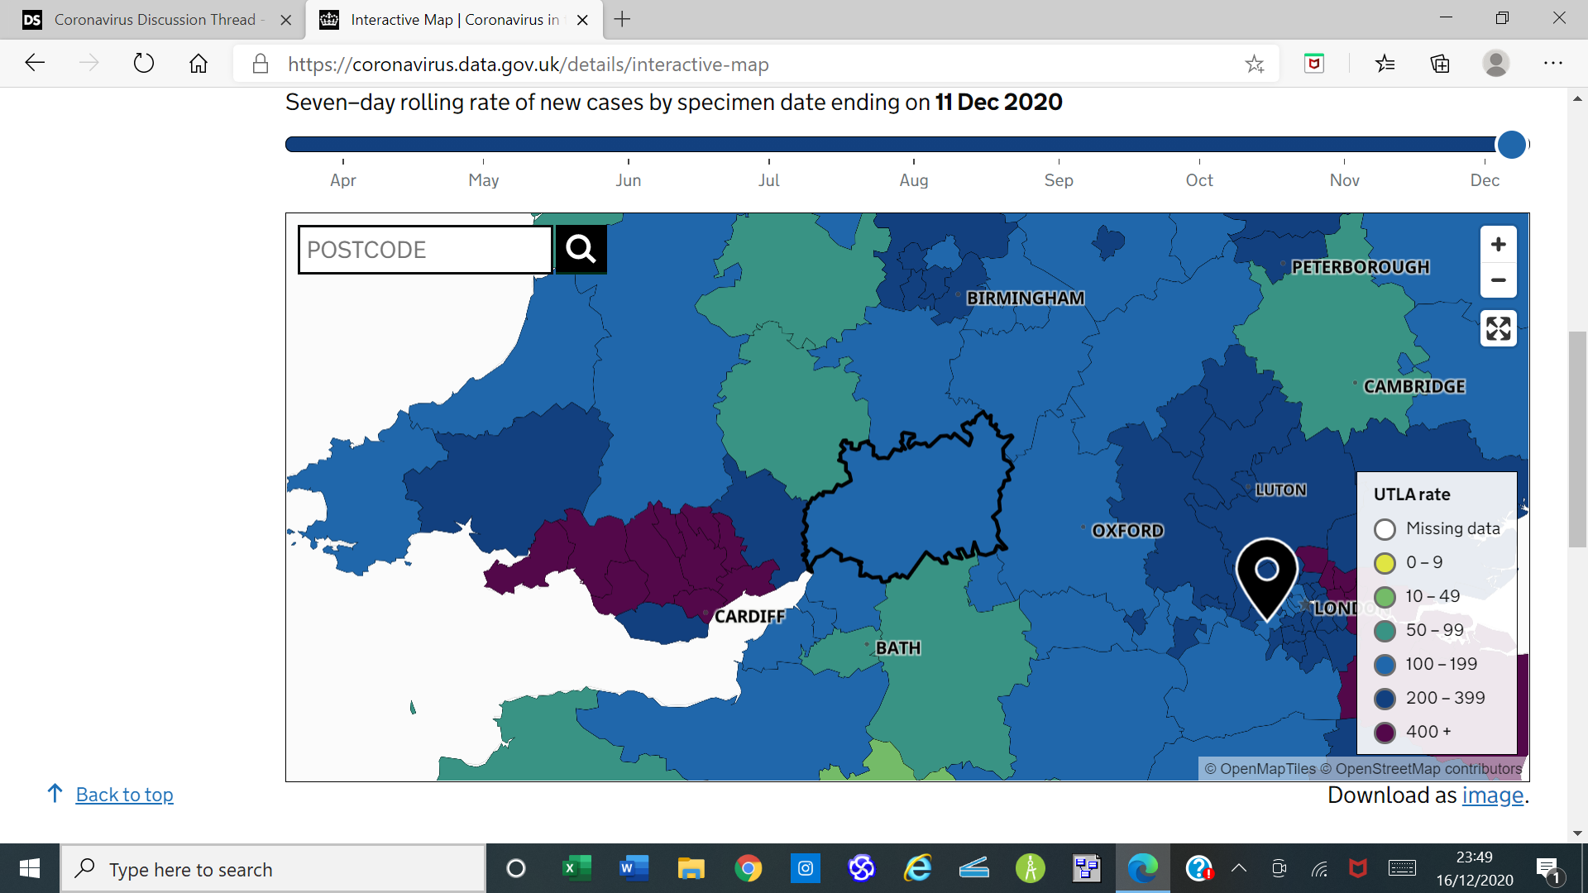Open a new browser tab
Screen dimensions: 1588x893
coord(623,20)
